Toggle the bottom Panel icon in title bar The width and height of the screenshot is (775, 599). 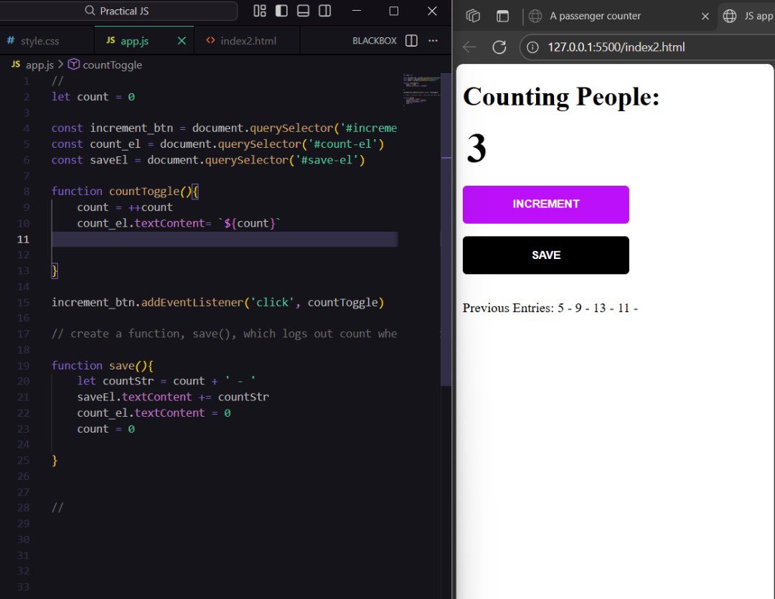(302, 11)
